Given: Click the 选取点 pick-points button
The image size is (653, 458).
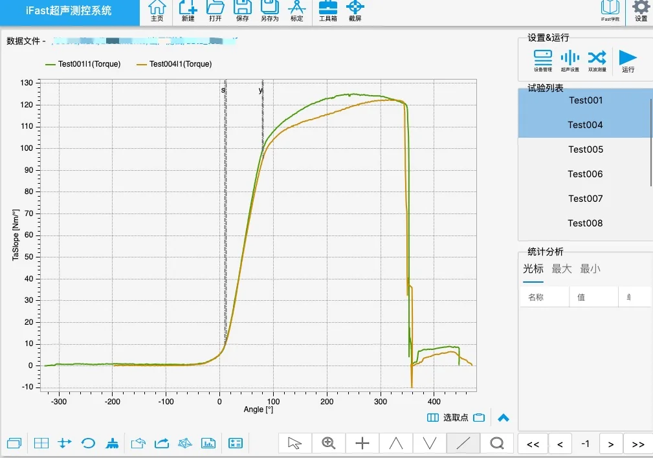Looking at the screenshot, I should coord(456,418).
